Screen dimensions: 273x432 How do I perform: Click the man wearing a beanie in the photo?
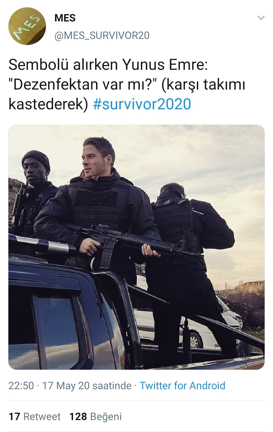tap(33, 192)
